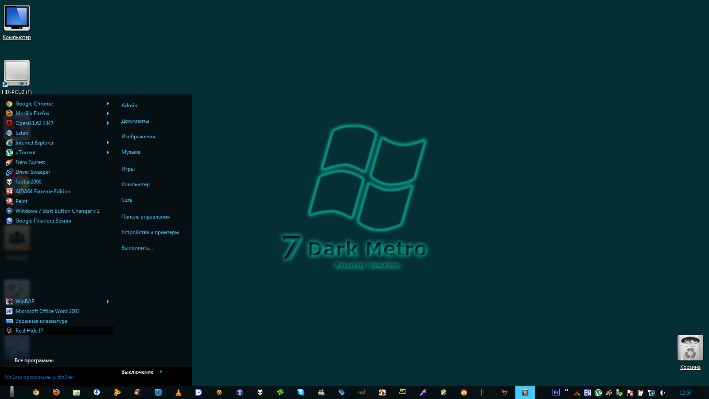Open Панель управления in the Start menu
The height and width of the screenshot is (399, 709).
pyautogui.click(x=145, y=217)
